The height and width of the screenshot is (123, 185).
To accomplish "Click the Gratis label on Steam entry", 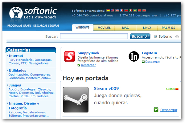I will point(170,89).
